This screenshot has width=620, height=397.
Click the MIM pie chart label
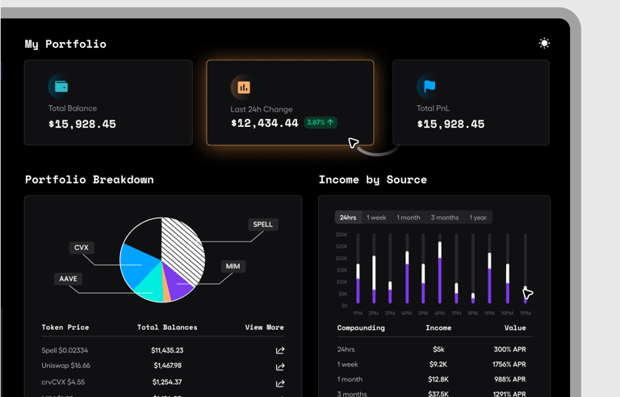click(x=232, y=266)
